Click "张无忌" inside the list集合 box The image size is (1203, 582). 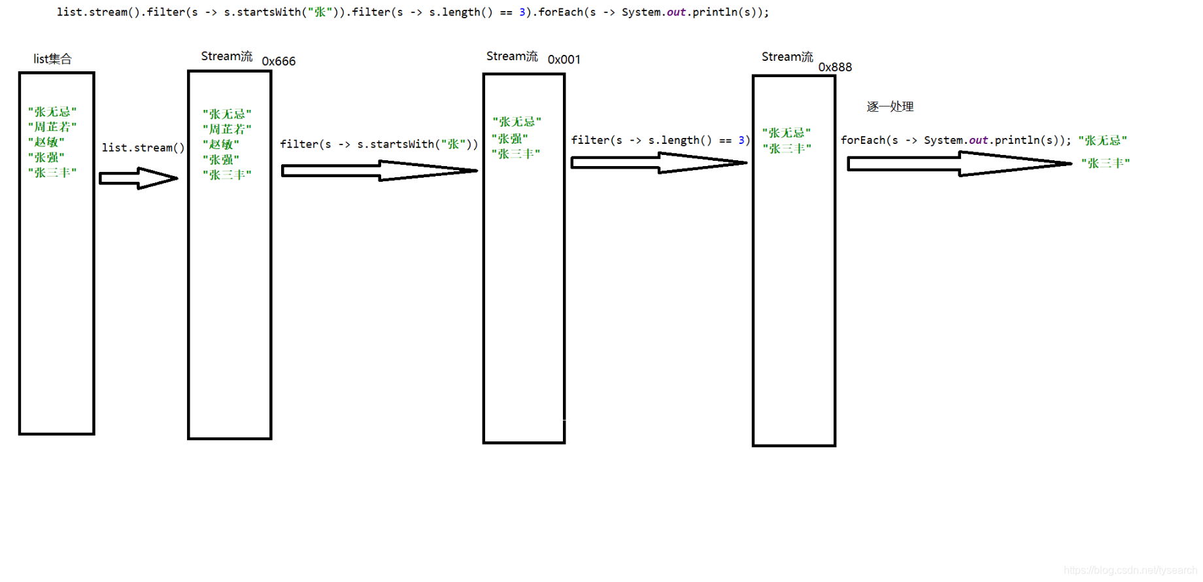point(52,112)
